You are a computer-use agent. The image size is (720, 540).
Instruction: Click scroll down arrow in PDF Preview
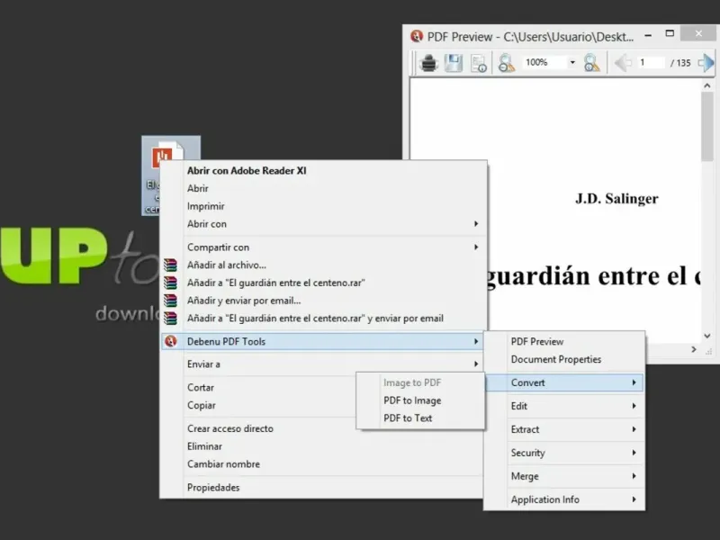click(706, 336)
